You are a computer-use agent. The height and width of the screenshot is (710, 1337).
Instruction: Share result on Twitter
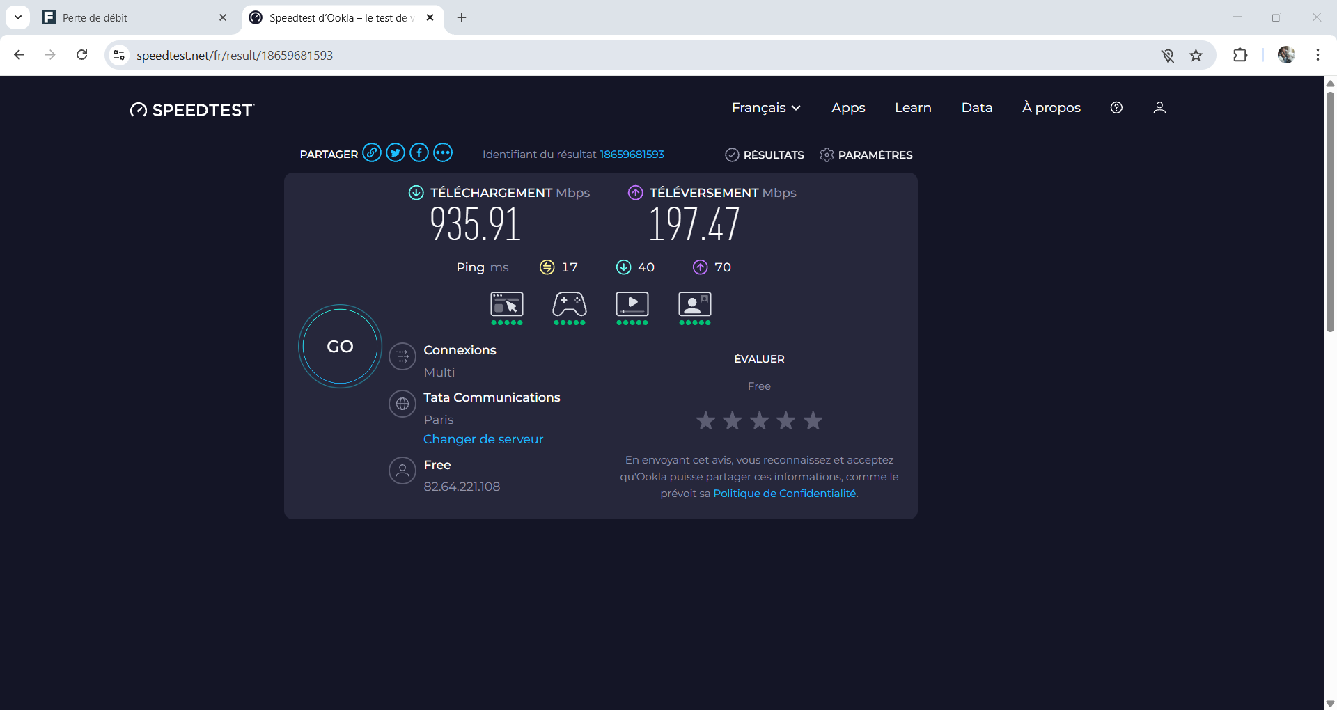tap(396, 153)
